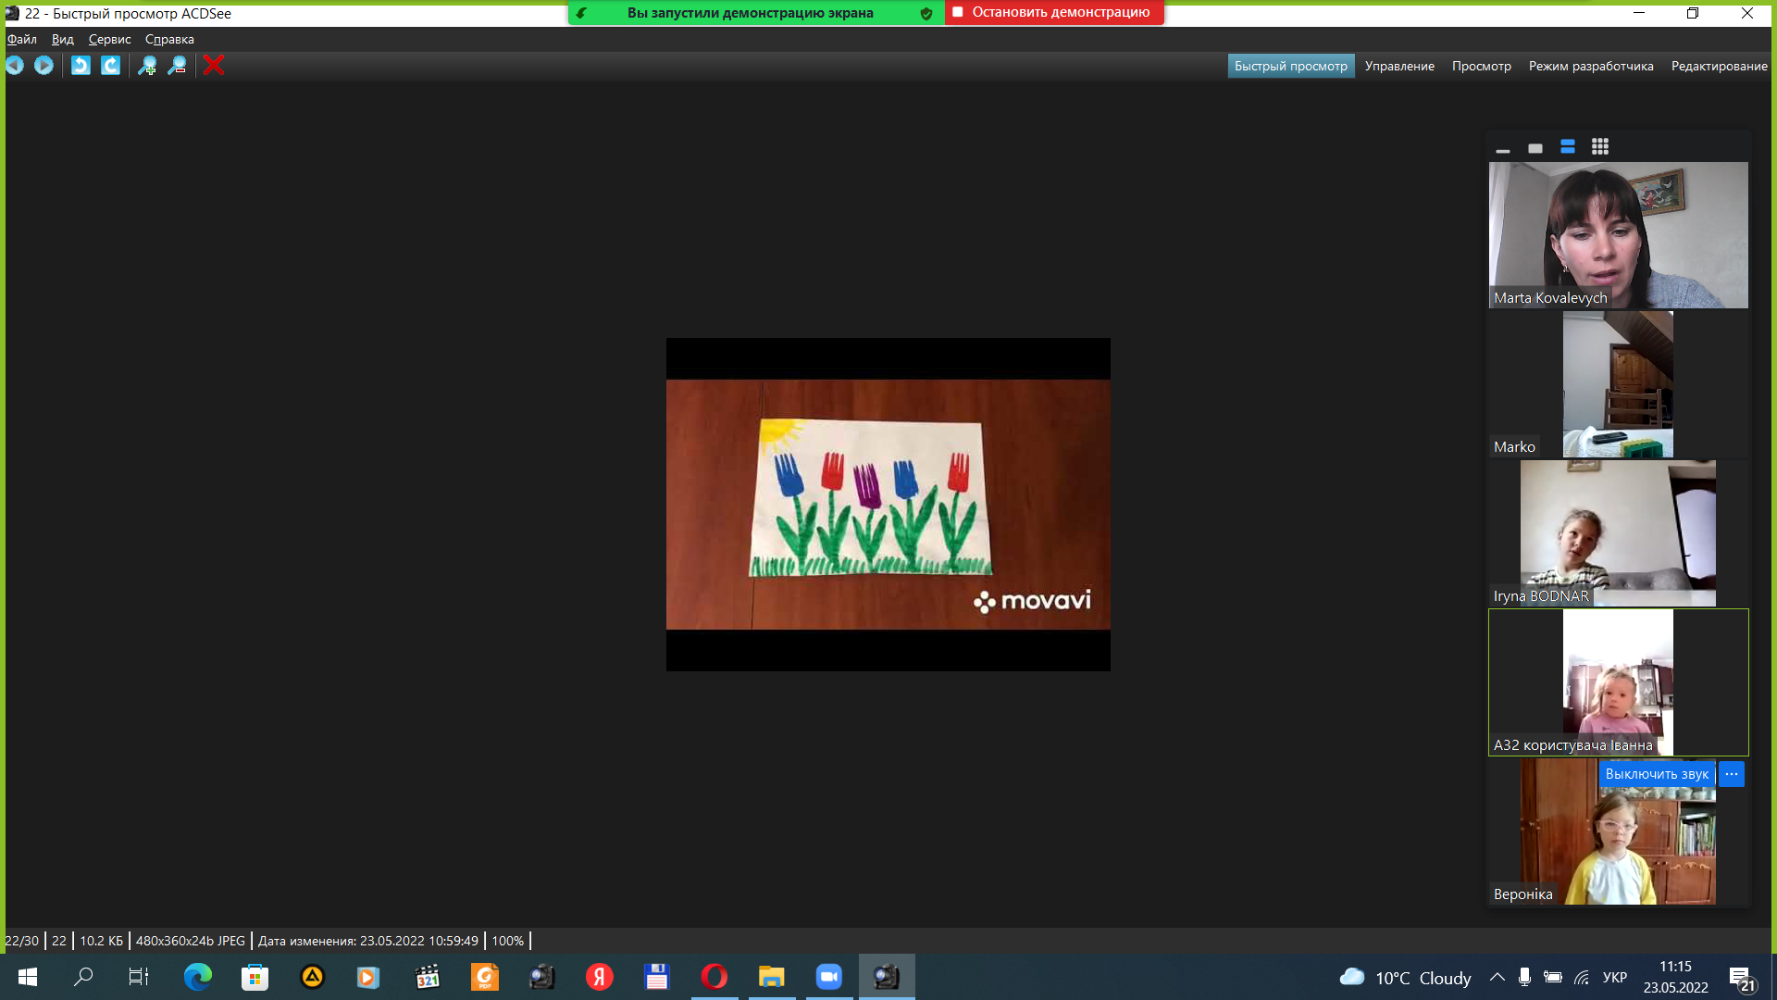1777x1000 pixels.
Task: Go to previous image in ACDSee
Action: 15,65
